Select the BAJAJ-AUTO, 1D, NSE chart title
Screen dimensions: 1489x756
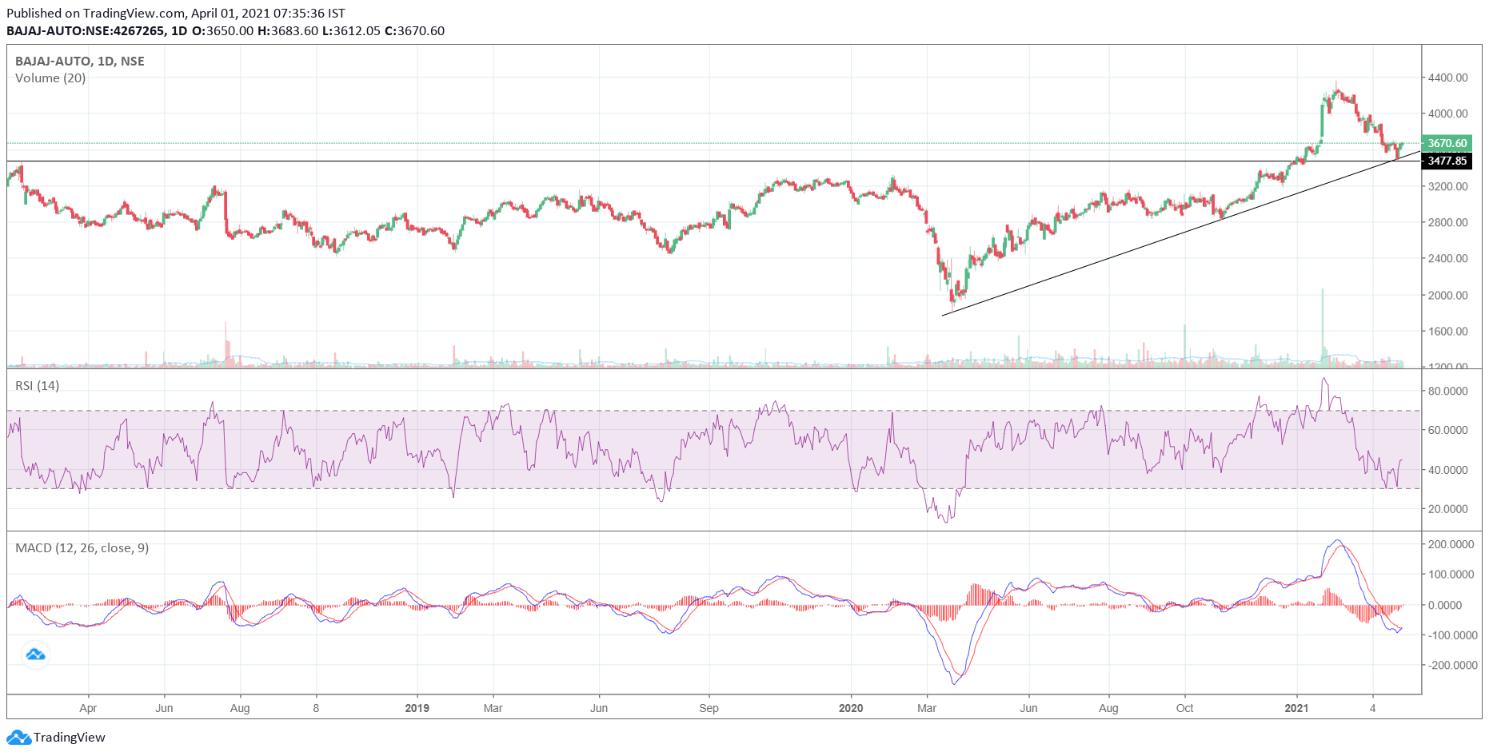[80, 62]
